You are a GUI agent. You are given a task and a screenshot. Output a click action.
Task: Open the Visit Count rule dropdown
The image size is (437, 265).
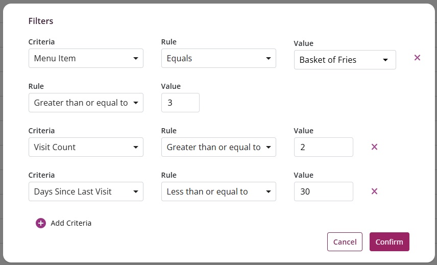click(x=218, y=147)
